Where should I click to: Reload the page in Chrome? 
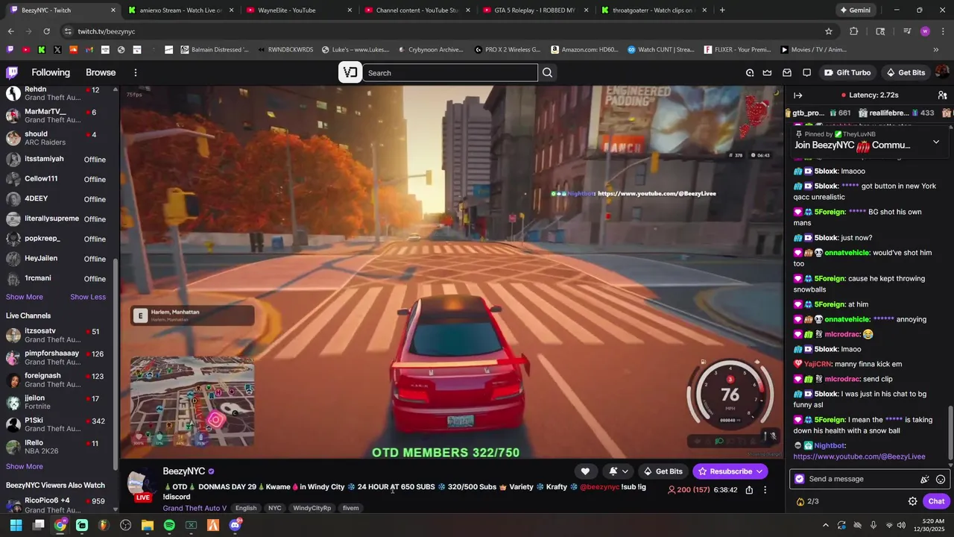point(46,31)
